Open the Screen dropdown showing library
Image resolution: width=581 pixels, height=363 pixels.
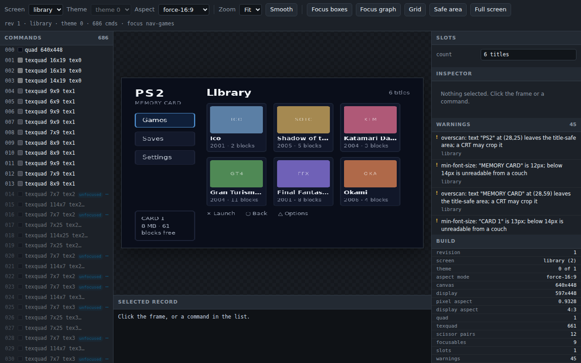pyautogui.click(x=46, y=10)
